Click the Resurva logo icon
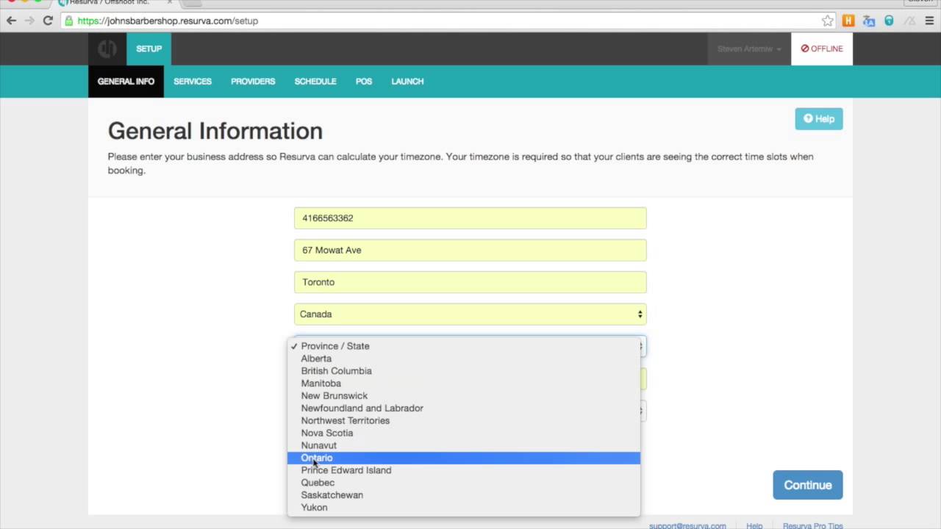 tap(107, 49)
